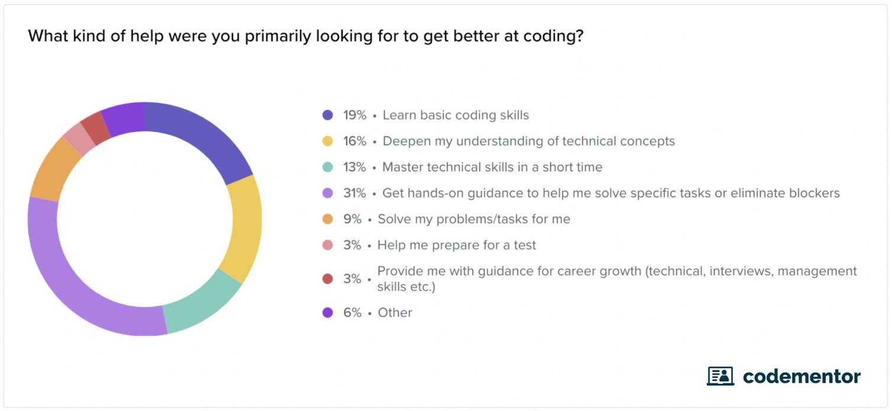The height and width of the screenshot is (411, 892).
Task: Select the light purple legend dot for hands-on guidance
Action: click(328, 193)
